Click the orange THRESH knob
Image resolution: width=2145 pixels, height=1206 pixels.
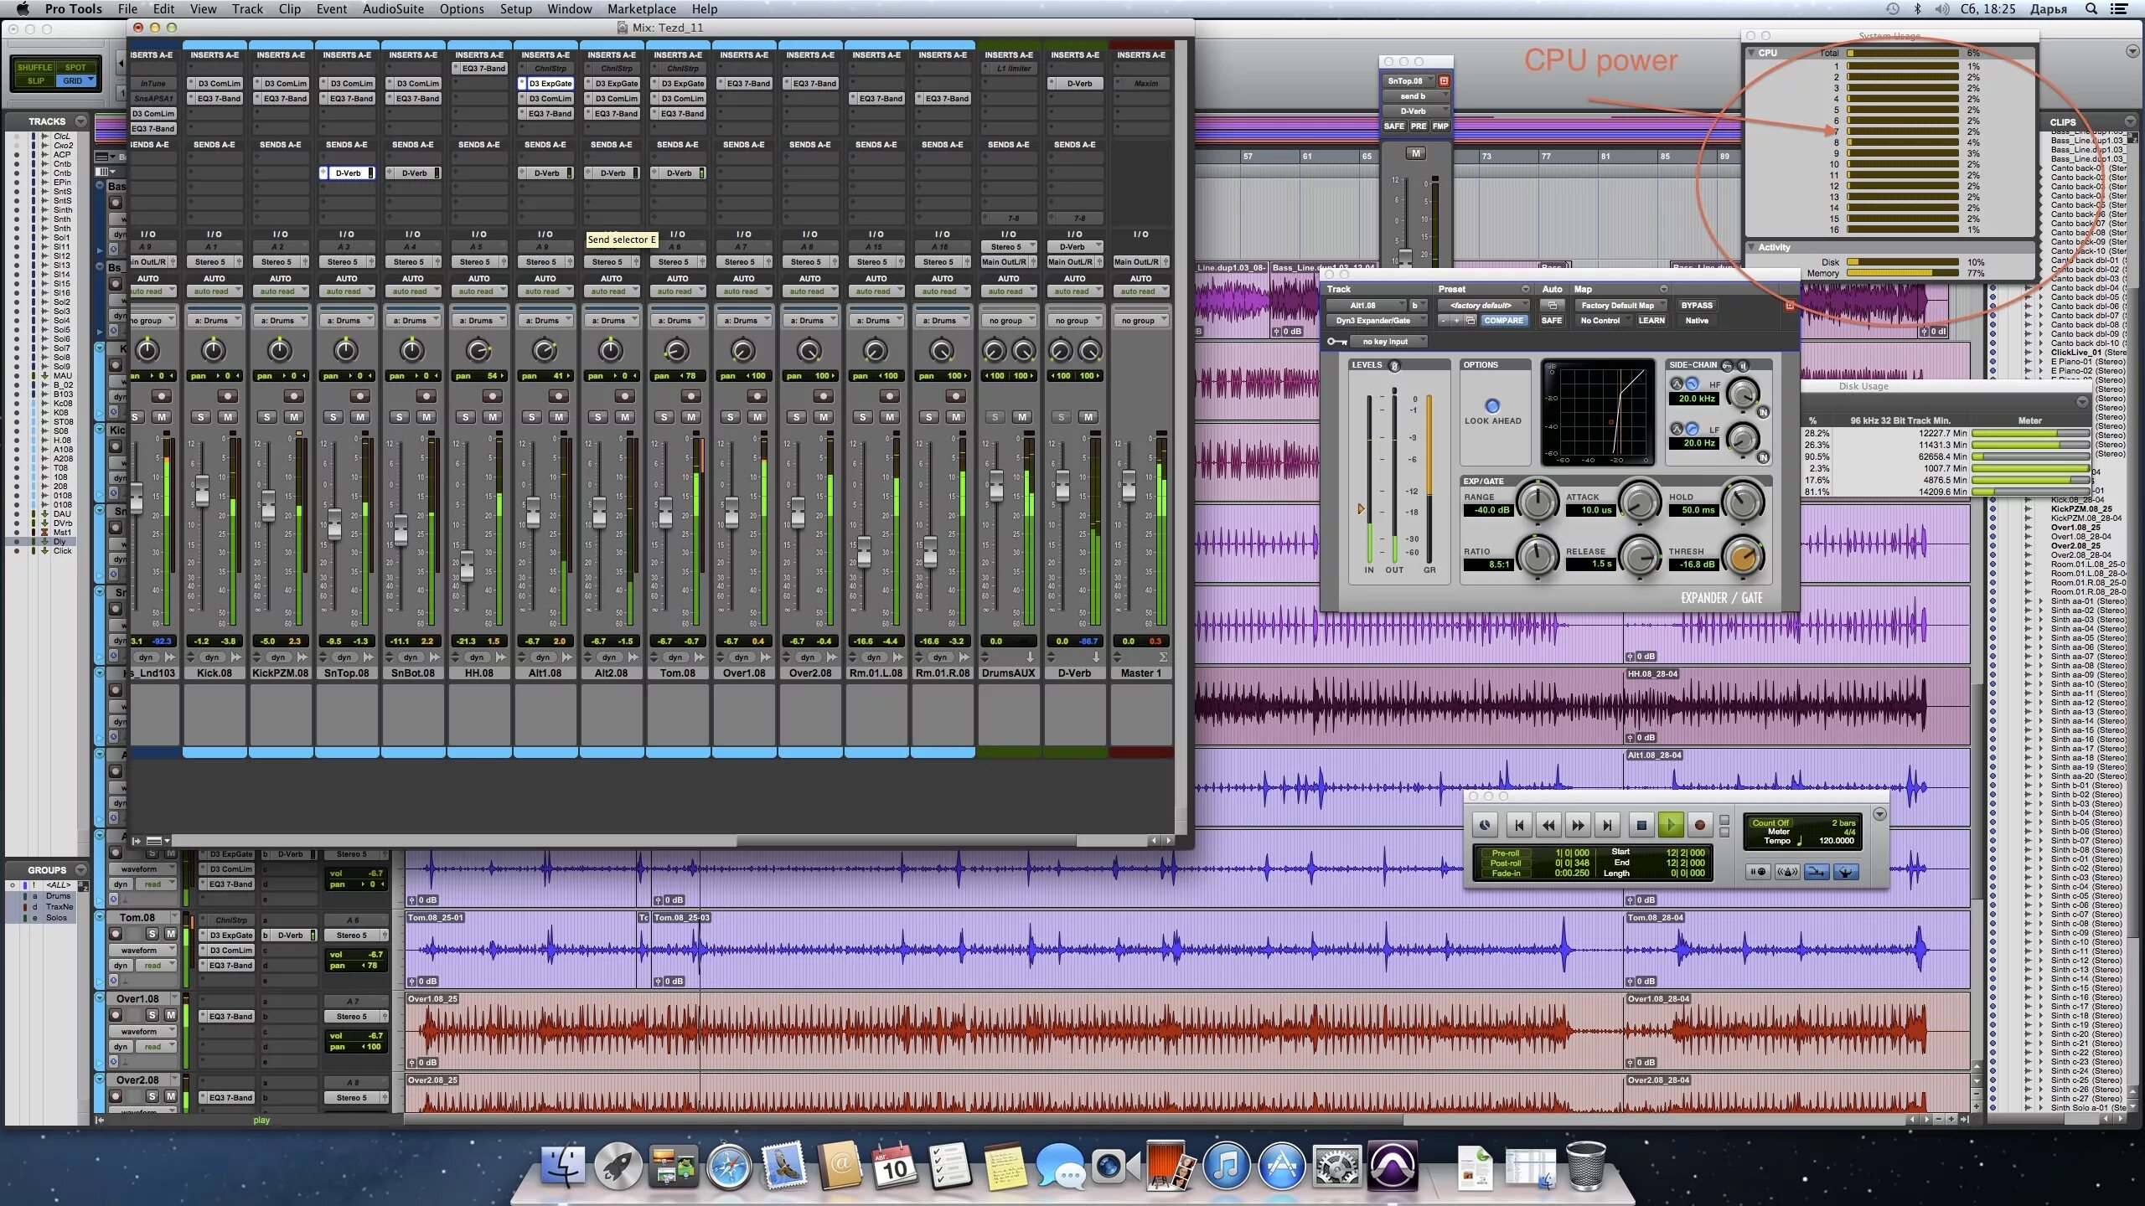(1744, 556)
